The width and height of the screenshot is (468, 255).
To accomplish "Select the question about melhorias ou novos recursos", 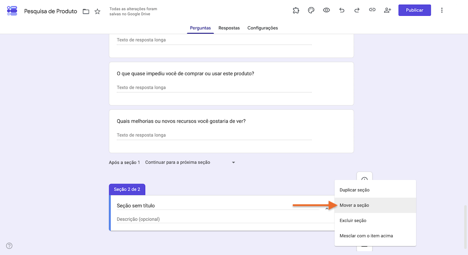I will pyautogui.click(x=231, y=131).
